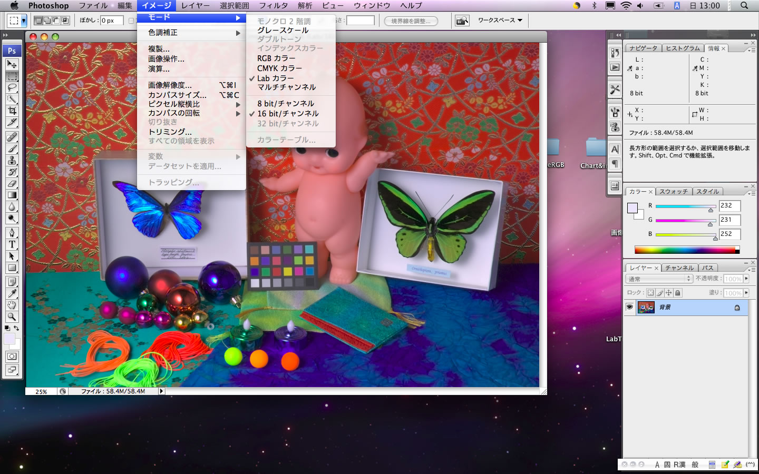Select the Eraser tool
This screenshot has width=759, height=474.
12,183
